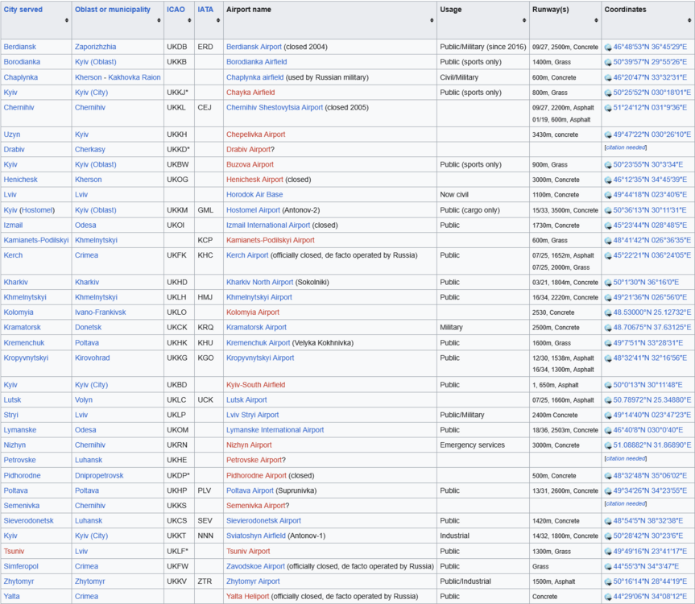Screen dimensions: 695x604
Task: Click globe icon in Henichesk Airport row
Action: click(x=608, y=180)
